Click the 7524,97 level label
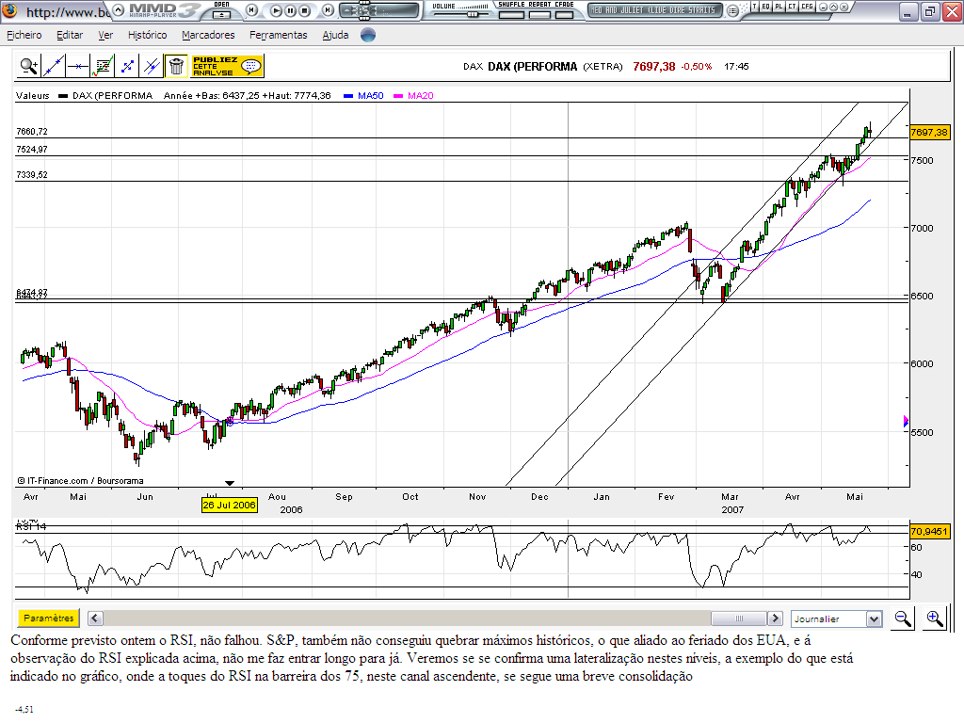The image size is (964, 723). click(32, 149)
